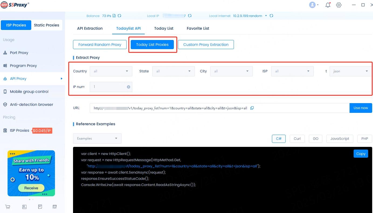Select the API Proxy sidebar item
The width and height of the screenshot is (373, 213).
tap(18, 79)
